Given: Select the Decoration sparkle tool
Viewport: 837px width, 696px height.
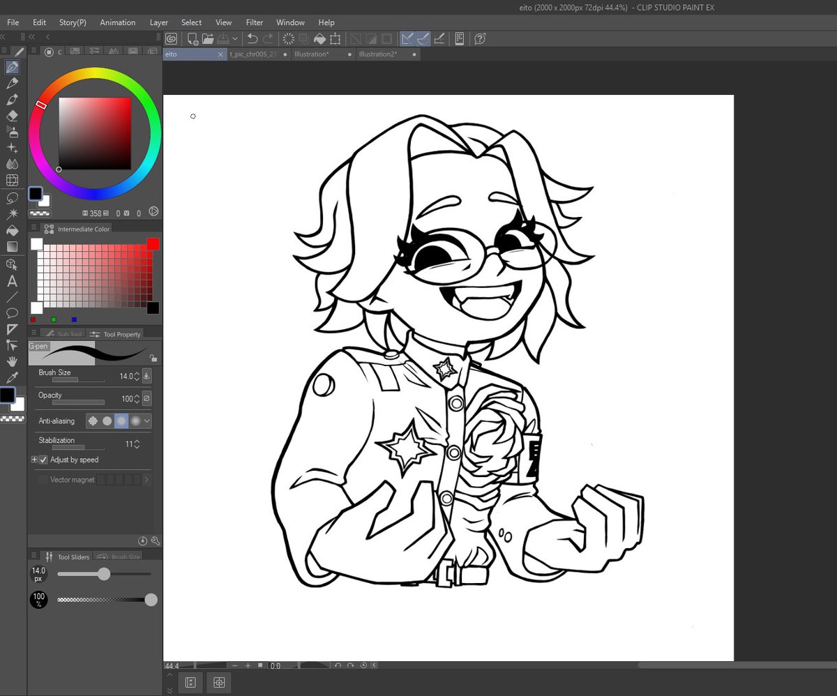Looking at the screenshot, I should click(x=12, y=148).
